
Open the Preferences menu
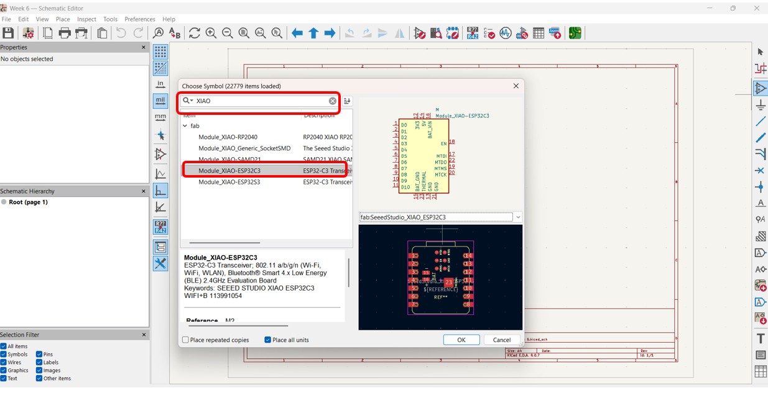(x=140, y=19)
